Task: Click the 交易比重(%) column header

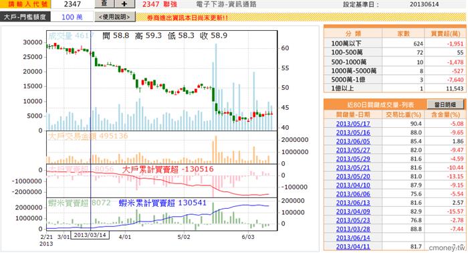Action: [403, 114]
